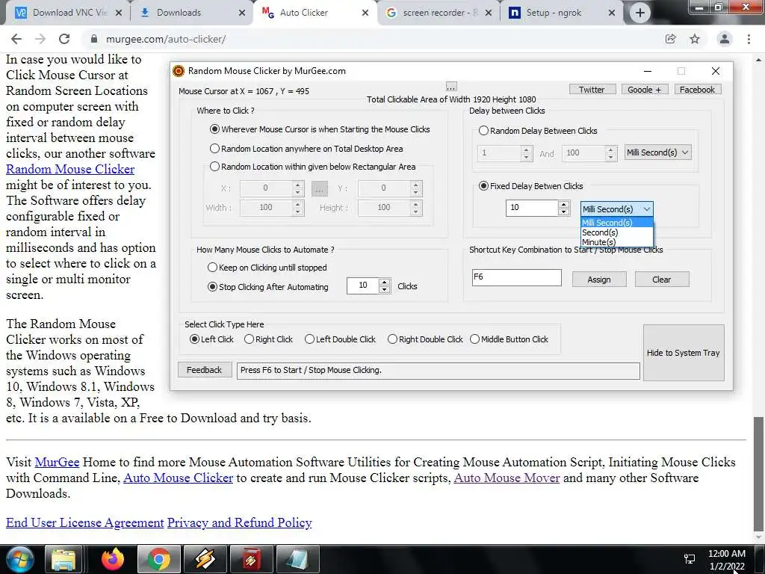
Task: Click the lightning bolt taskbar app icon
Action: [205, 559]
